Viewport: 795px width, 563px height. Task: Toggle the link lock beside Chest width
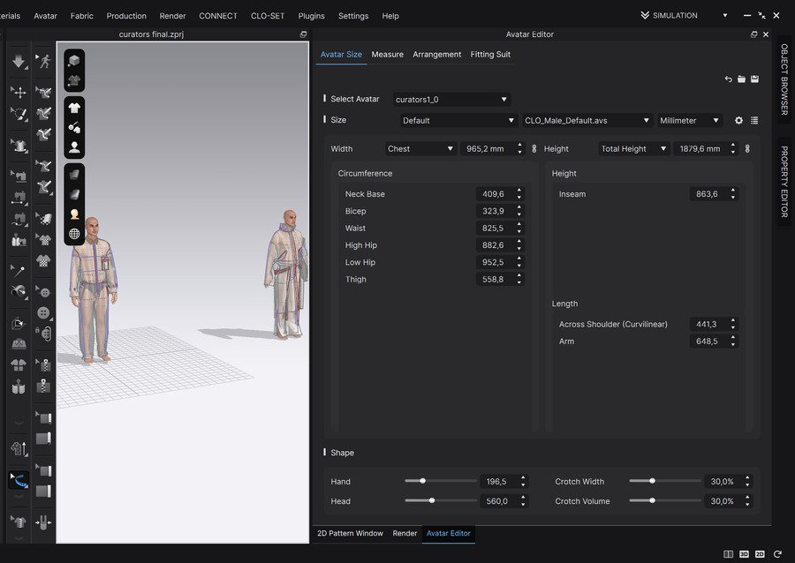pyautogui.click(x=534, y=149)
